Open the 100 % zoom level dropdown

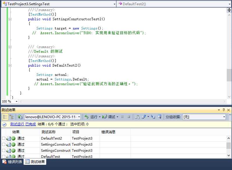(16, 101)
